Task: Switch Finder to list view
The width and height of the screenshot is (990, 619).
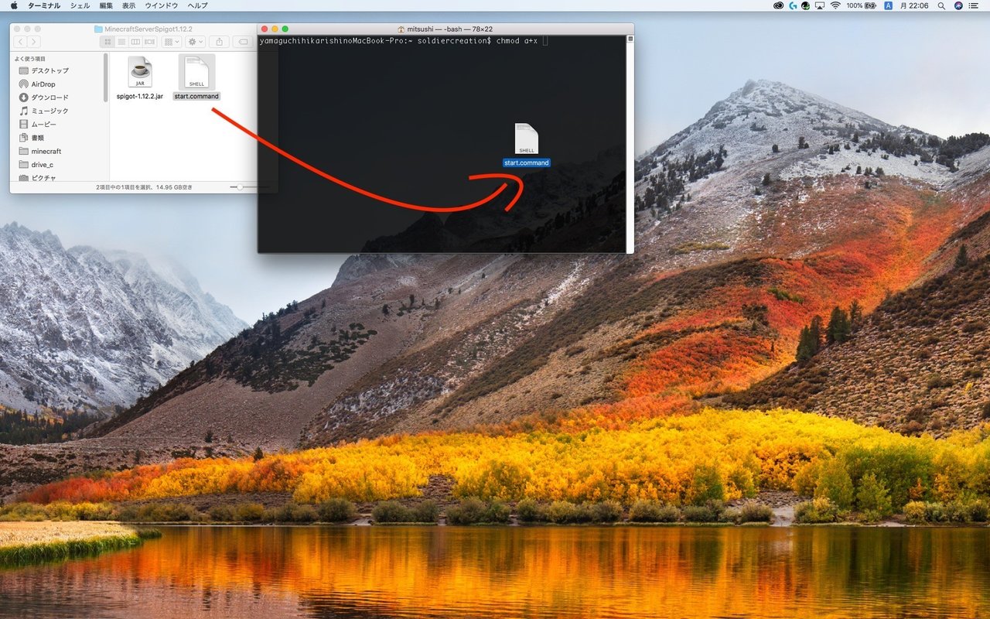Action: click(x=123, y=42)
